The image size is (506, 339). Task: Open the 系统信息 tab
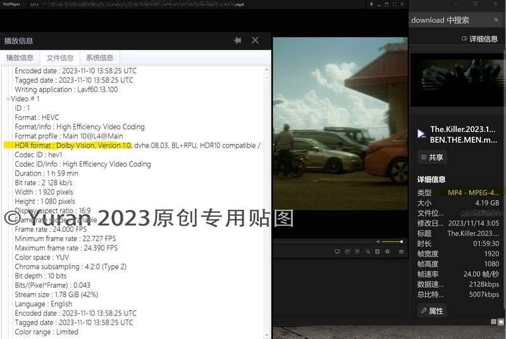100,57
